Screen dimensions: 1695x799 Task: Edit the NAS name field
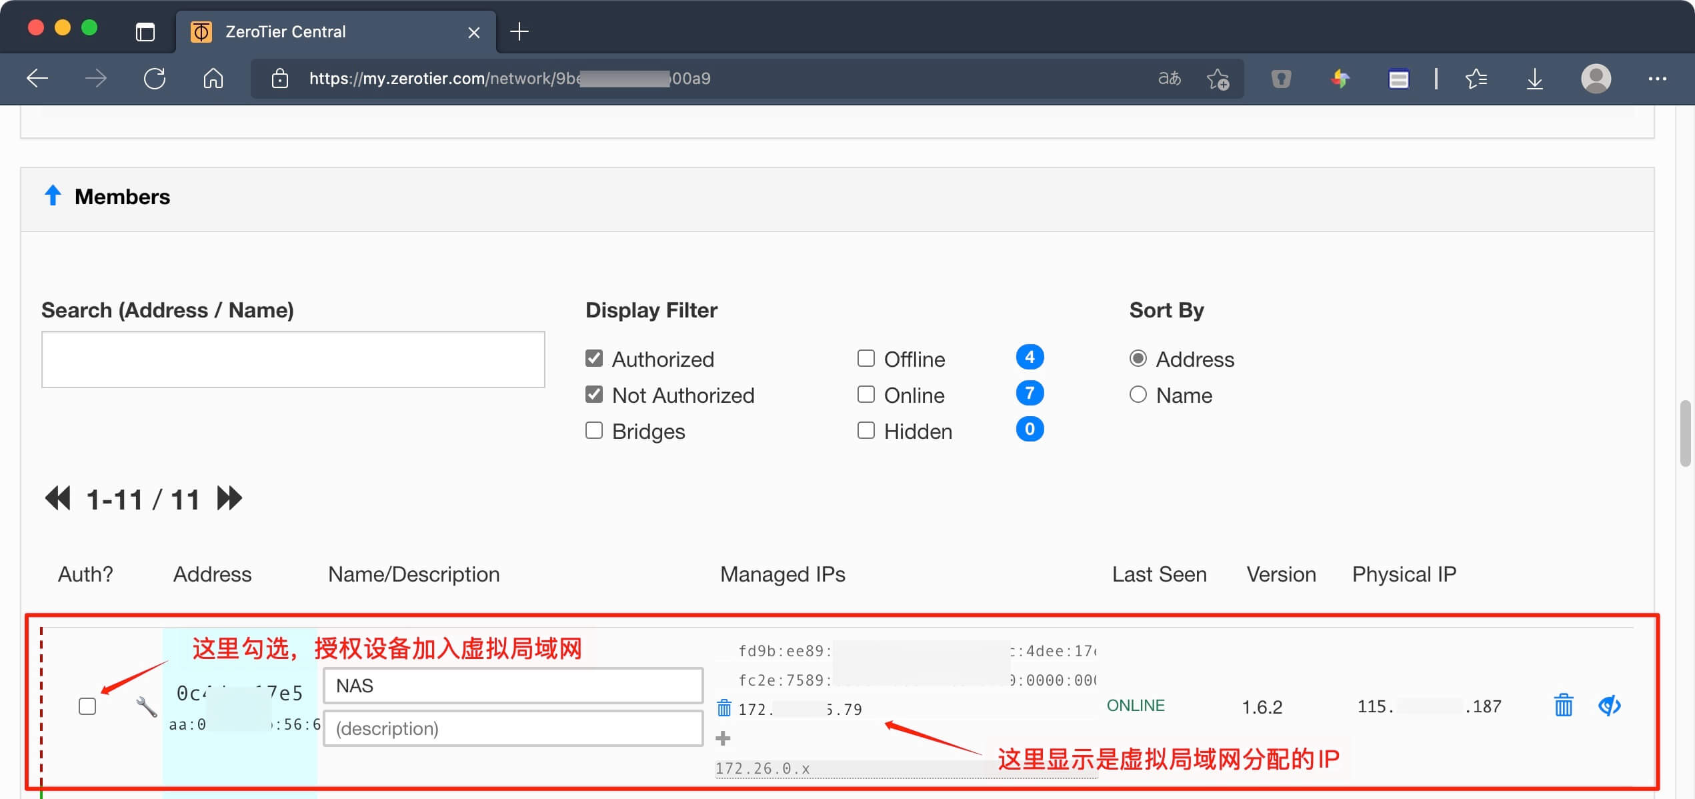tap(513, 686)
